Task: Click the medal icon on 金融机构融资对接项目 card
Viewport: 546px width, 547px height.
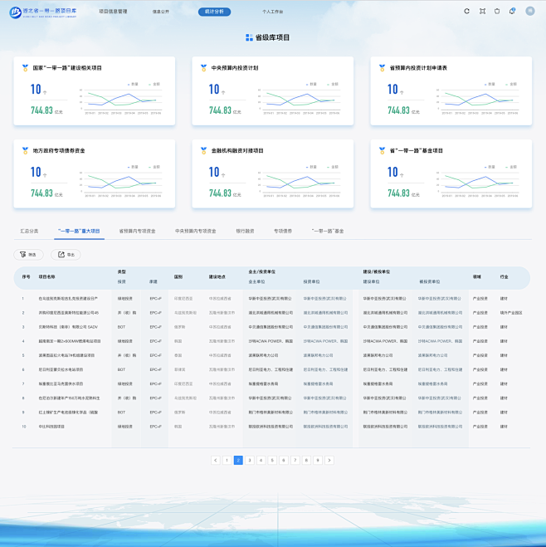Action: click(x=203, y=151)
